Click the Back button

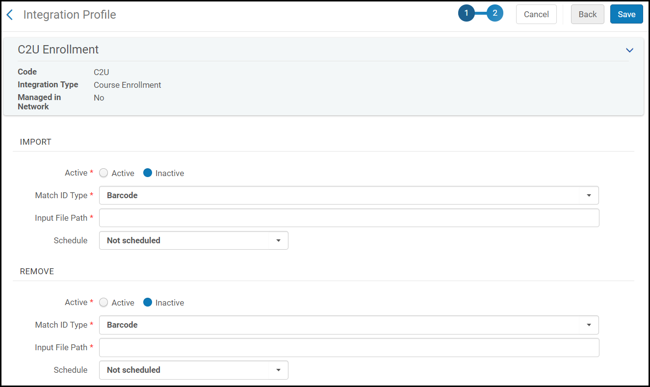click(587, 14)
